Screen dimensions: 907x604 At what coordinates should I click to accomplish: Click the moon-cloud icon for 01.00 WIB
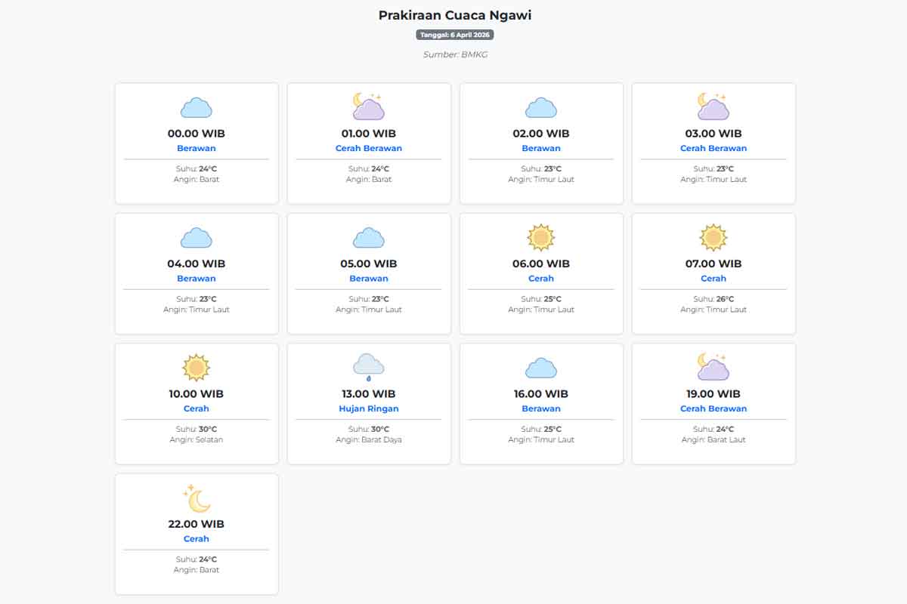coord(369,106)
